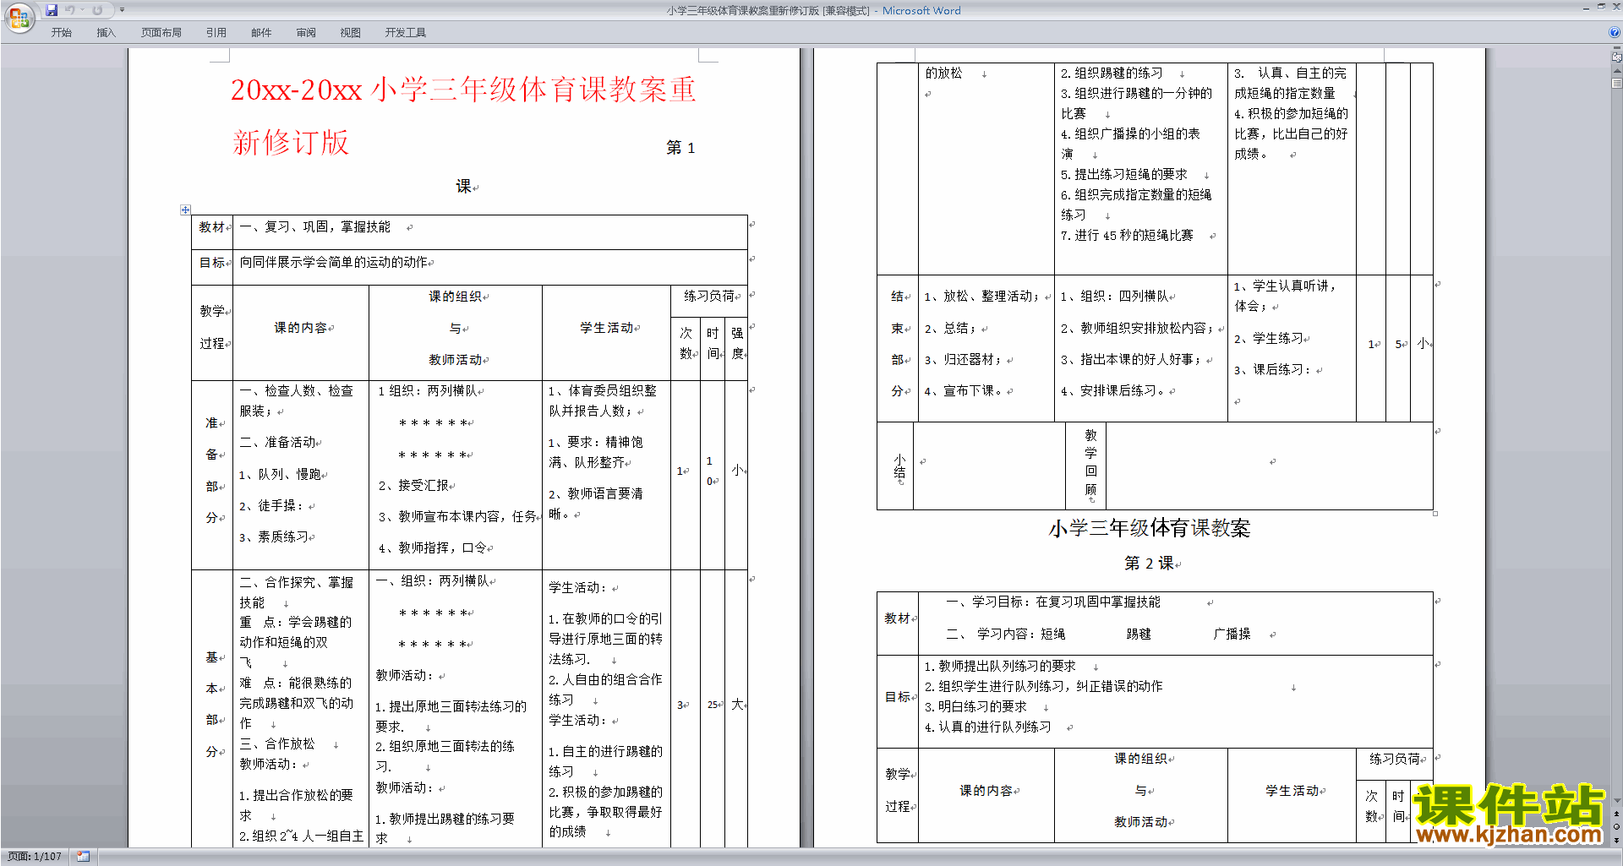The height and width of the screenshot is (866, 1623).
Task: Click the text 2、接受汇报
Action: (413, 486)
